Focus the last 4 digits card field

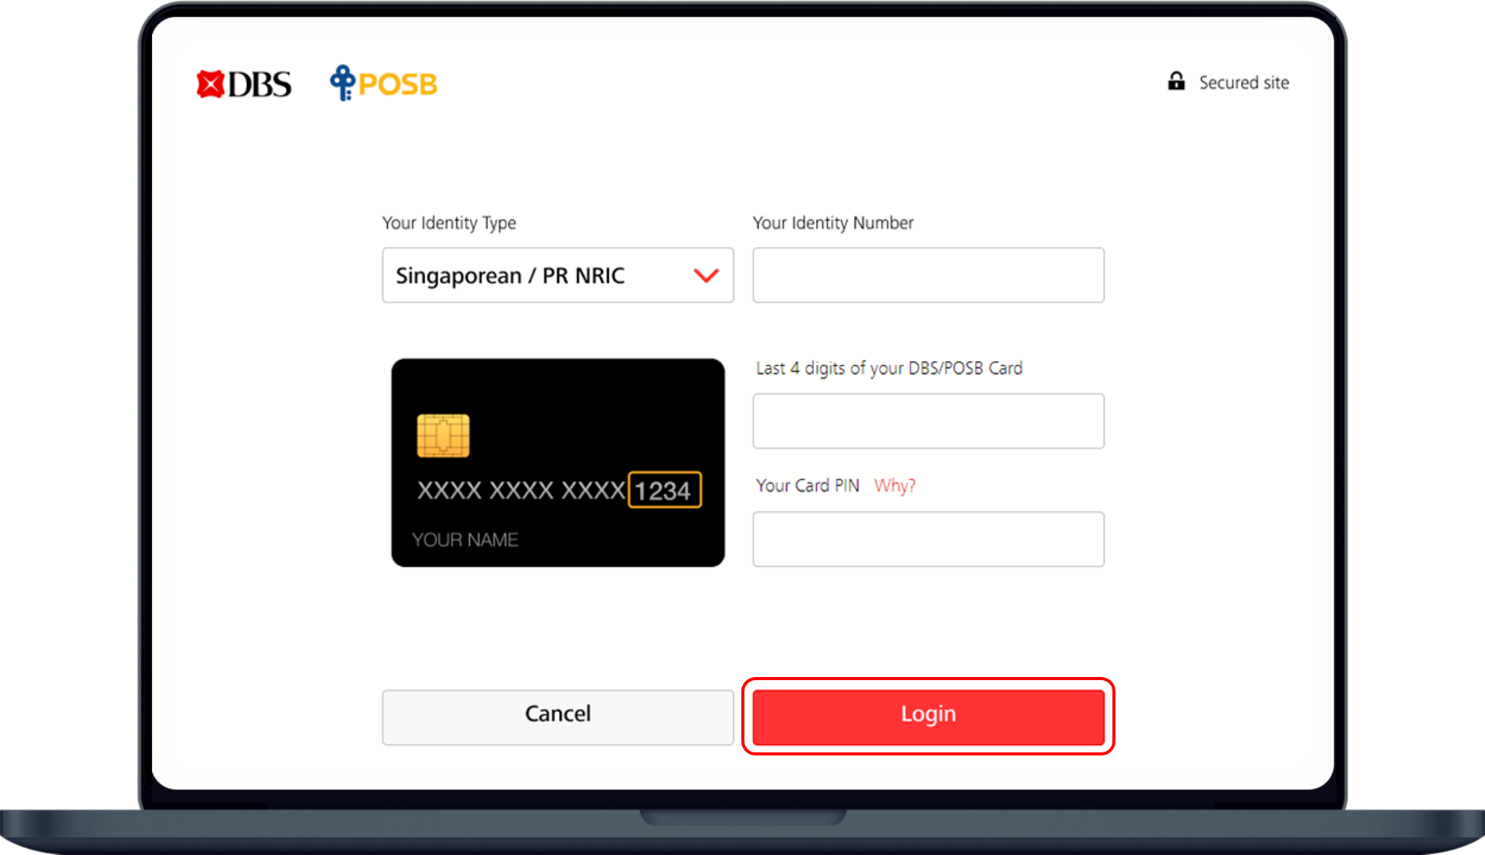click(x=928, y=421)
